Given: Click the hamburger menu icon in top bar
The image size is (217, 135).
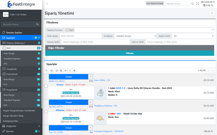Looking at the screenshot, I should [47, 4].
